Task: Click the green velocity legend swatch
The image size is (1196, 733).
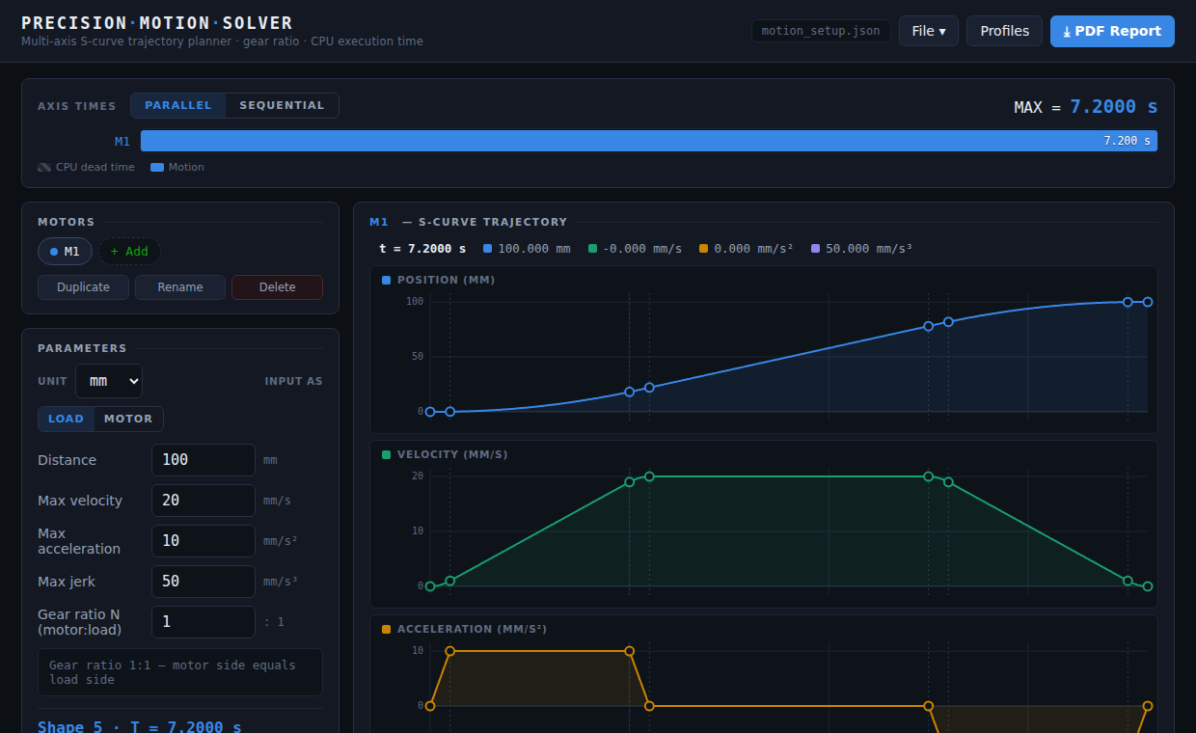Action: [x=592, y=249]
